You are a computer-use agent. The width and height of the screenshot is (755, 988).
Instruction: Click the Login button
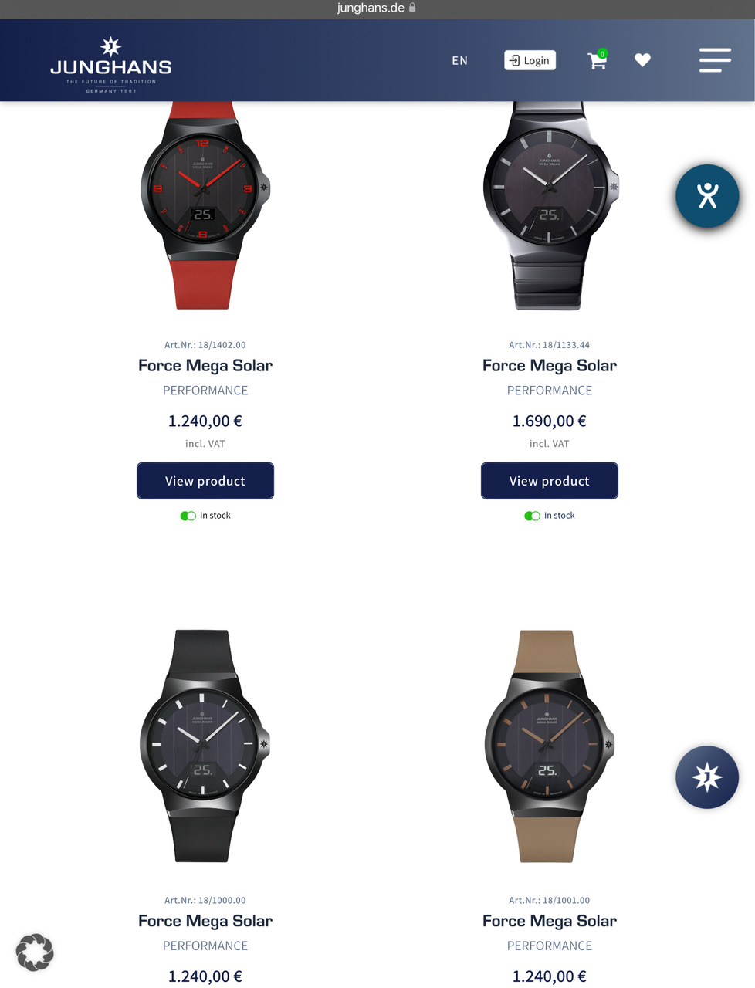tap(530, 60)
